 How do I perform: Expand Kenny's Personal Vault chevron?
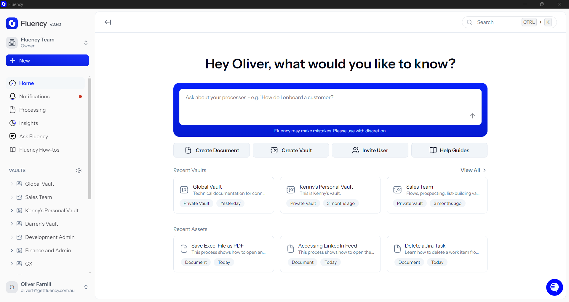12,211
